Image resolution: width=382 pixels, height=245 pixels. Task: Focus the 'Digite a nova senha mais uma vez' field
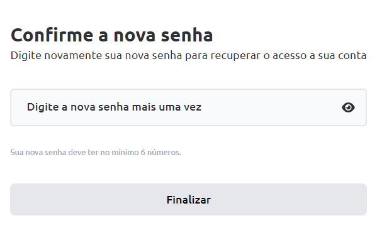(188, 107)
